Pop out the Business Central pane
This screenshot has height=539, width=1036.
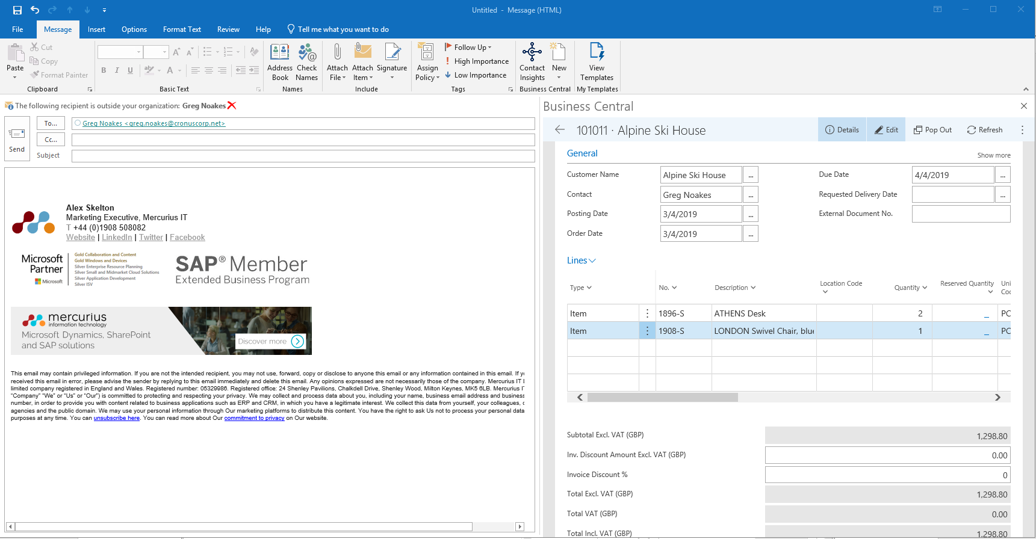click(x=932, y=130)
